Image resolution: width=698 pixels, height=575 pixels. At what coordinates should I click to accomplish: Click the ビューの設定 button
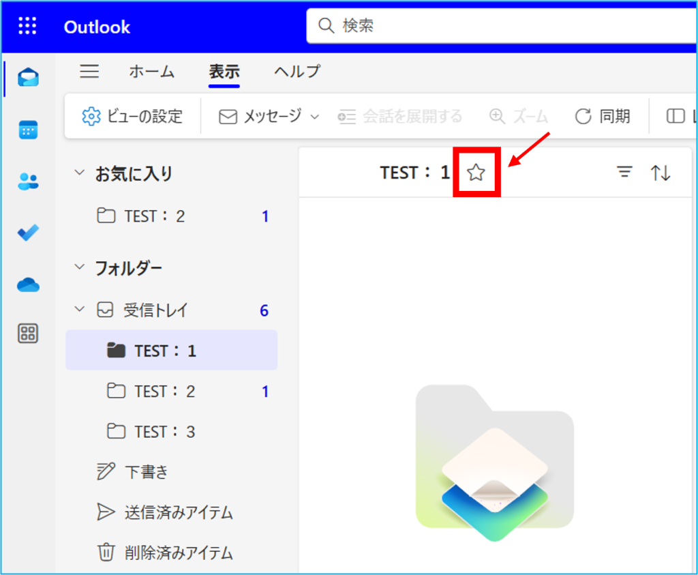click(132, 117)
